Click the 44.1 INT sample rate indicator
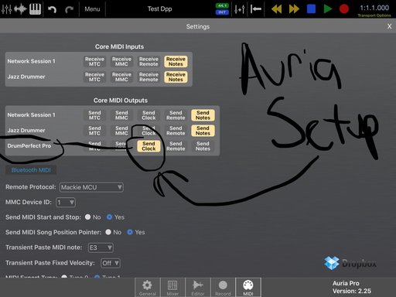This screenshot has height=297, width=396. point(222,9)
